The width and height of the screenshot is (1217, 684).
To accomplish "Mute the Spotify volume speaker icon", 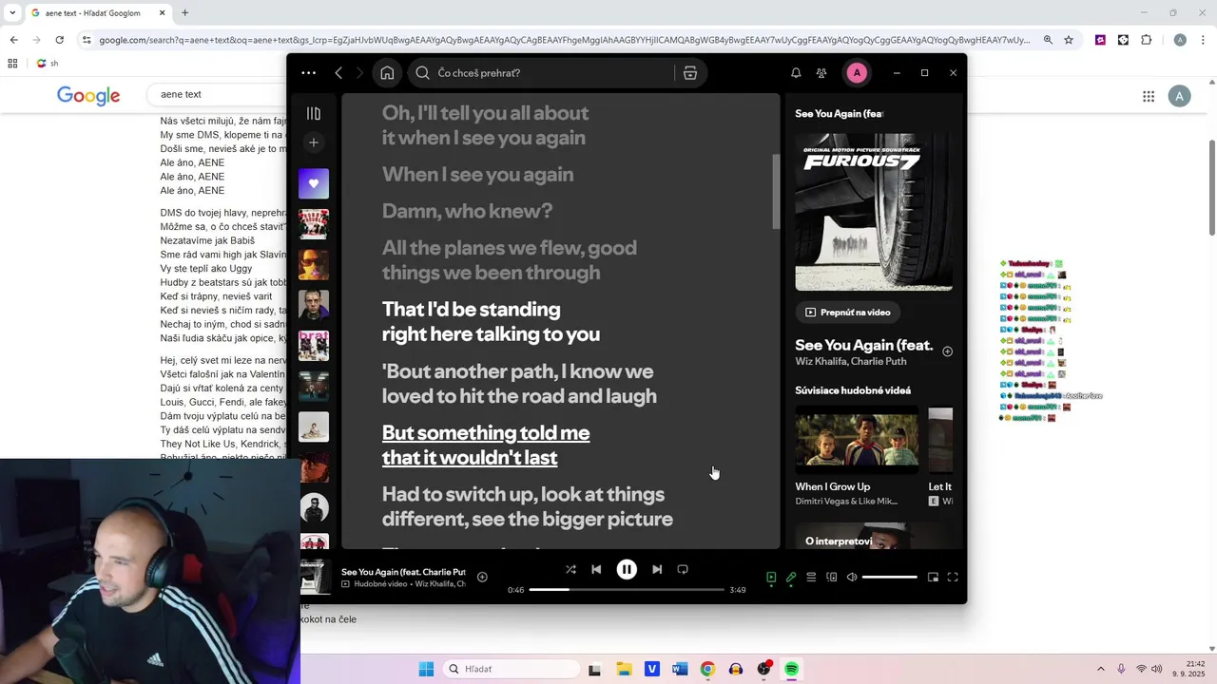I will 852,577.
